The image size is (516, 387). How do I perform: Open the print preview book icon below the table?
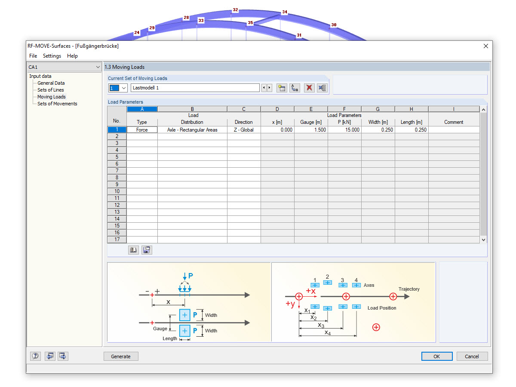133,250
